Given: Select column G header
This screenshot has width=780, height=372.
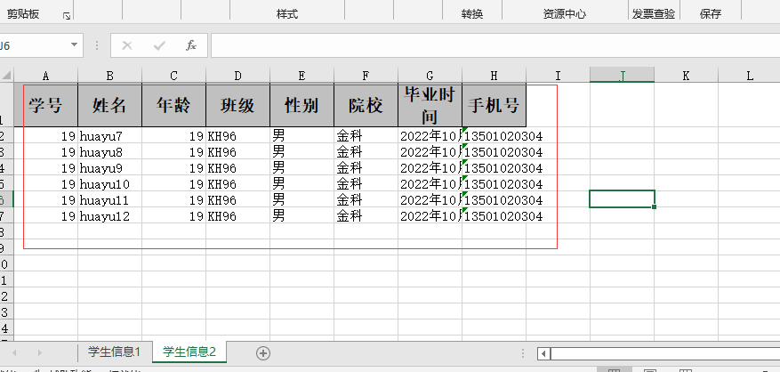Looking at the screenshot, I should click(430, 75).
